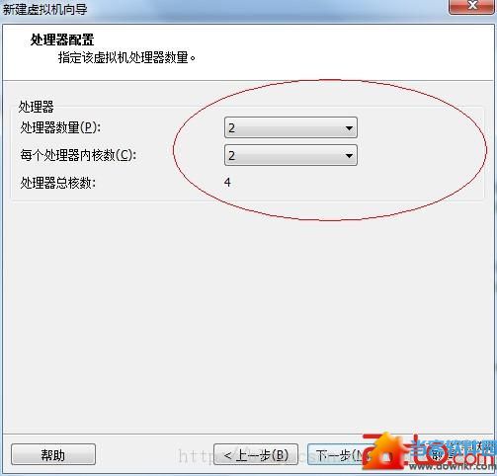Viewport: 497px width, 476px height.
Task: Click the 新建虚拟机向导 title bar text
Action: click(x=44, y=9)
